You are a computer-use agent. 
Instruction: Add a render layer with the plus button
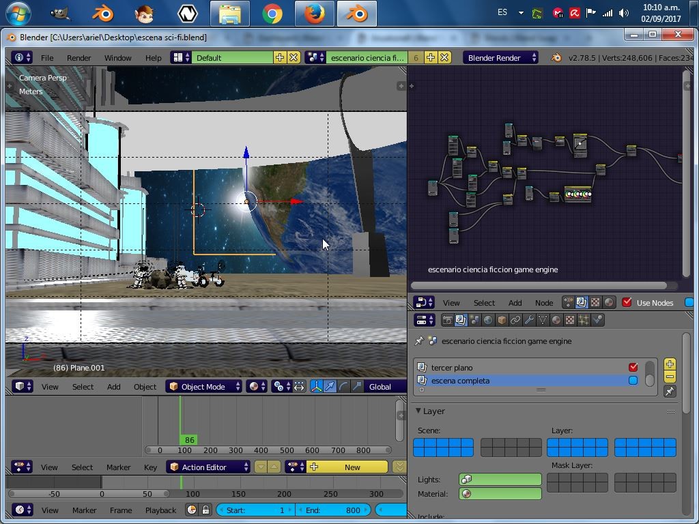pos(670,364)
